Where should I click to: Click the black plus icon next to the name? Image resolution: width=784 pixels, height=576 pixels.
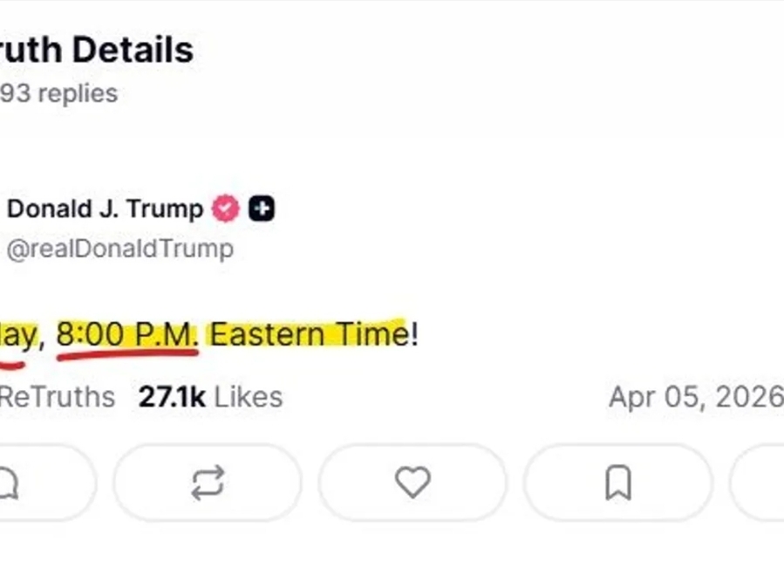tap(262, 209)
